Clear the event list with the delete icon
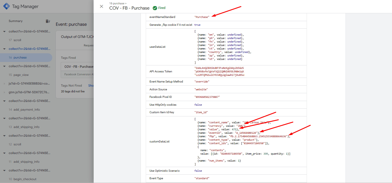This screenshot has width=392, height=183. tap(48, 21)
